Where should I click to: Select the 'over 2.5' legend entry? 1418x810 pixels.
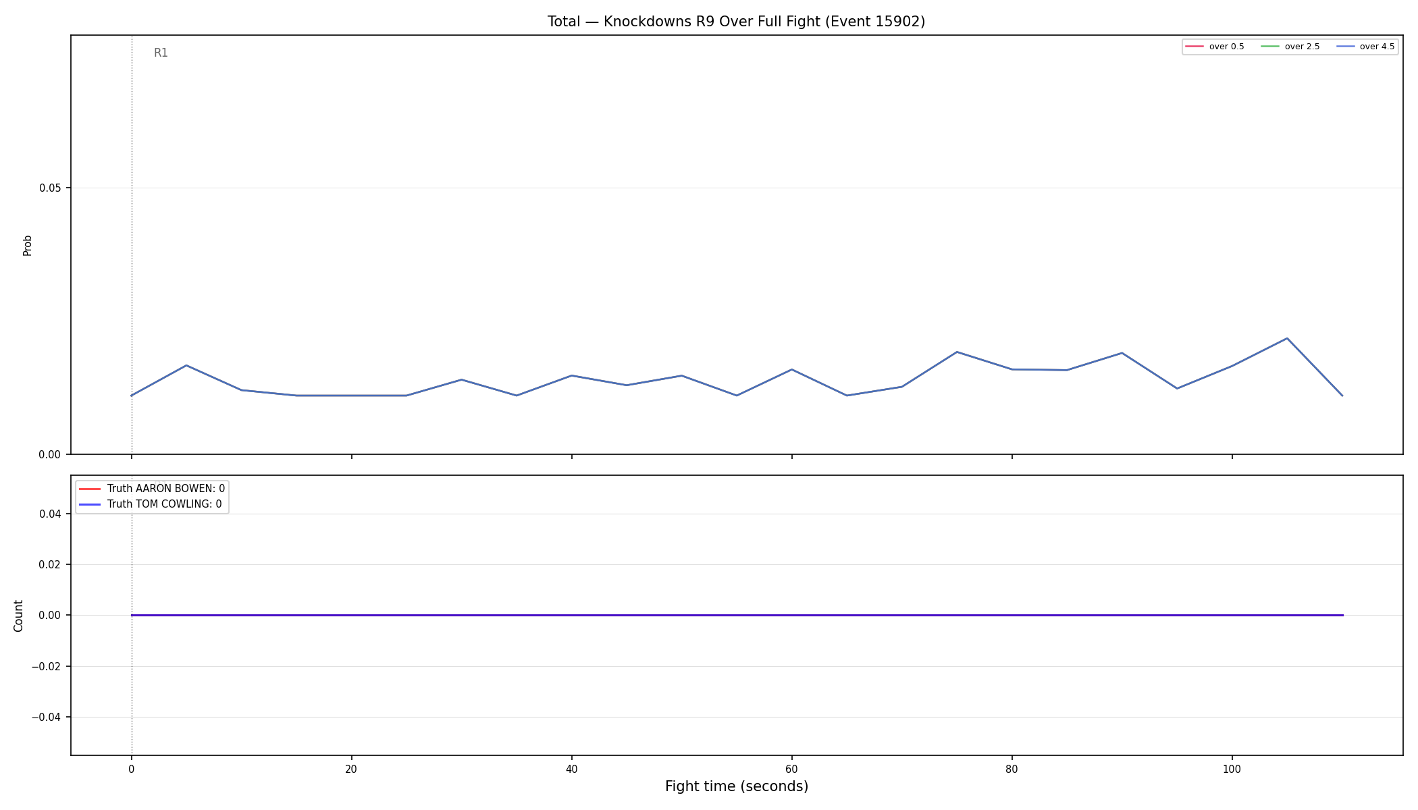click(1290, 47)
